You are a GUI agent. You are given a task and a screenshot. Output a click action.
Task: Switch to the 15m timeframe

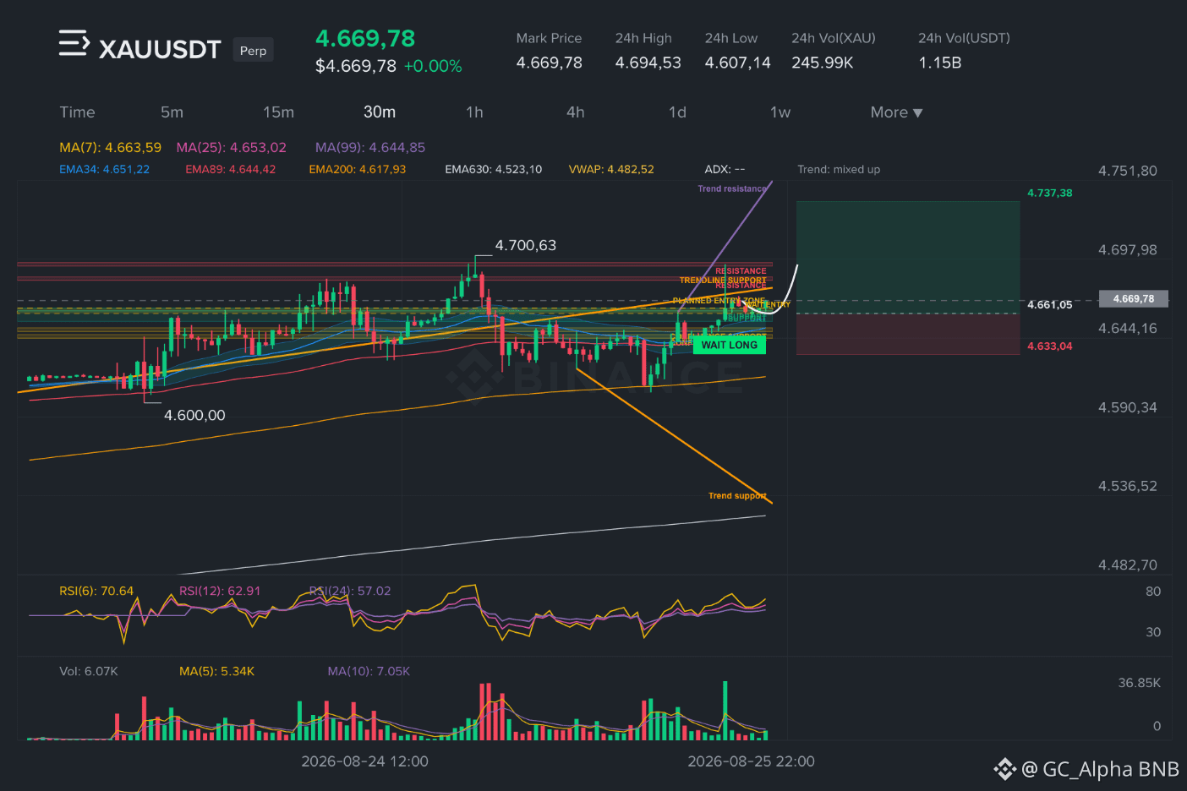pyautogui.click(x=278, y=112)
